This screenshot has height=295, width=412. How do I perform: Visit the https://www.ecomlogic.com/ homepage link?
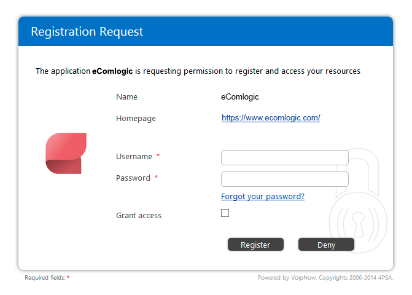tap(271, 118)
